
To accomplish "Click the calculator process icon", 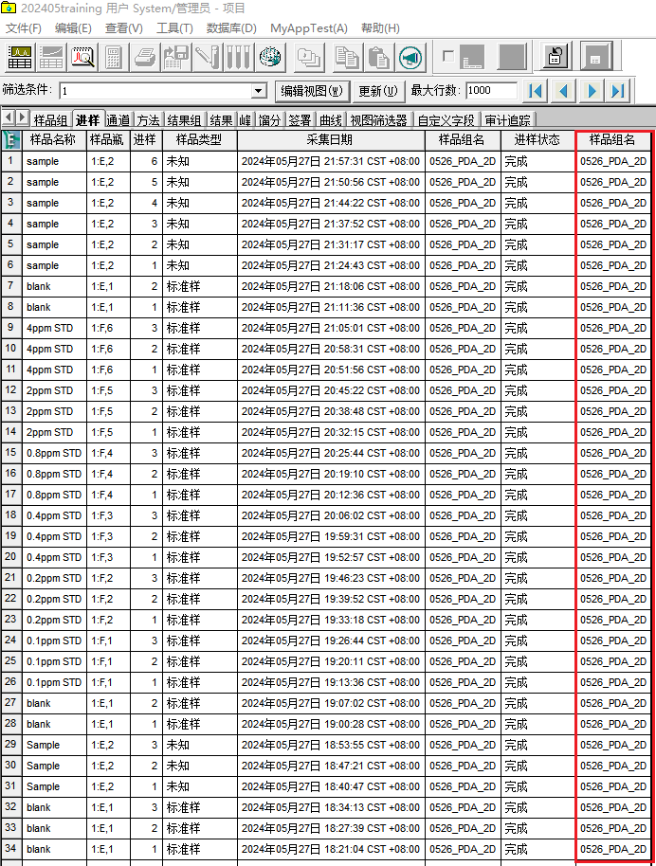I will (114, 58).
